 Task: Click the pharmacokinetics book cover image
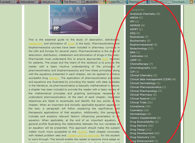tap(74, 20)
